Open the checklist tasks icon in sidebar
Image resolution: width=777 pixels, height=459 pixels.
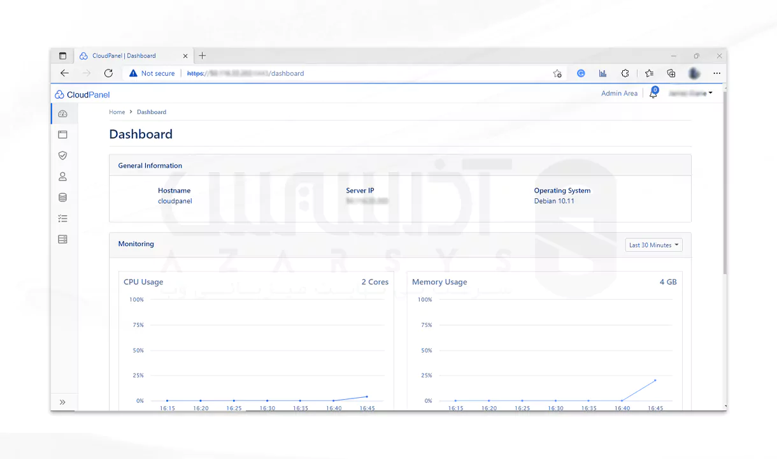pos(62,219)
